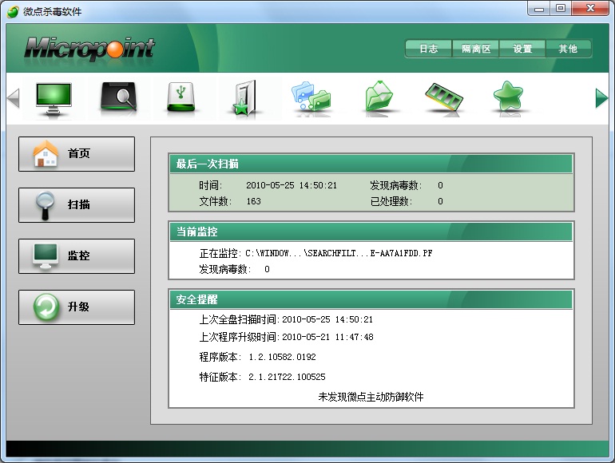
Task: Click program version 1.2.10582.0192
Action: click(282, 357)
